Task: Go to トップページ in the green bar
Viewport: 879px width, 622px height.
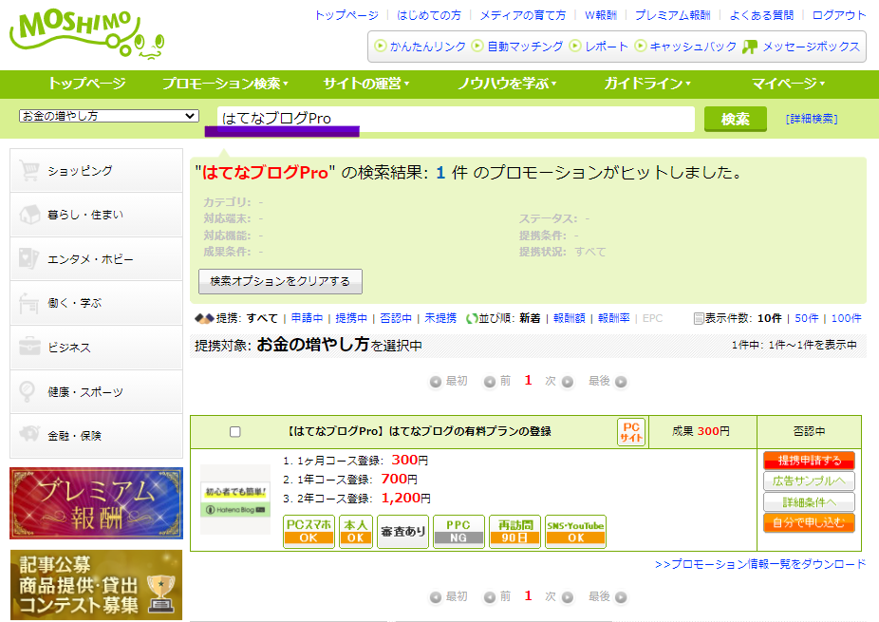Action: (x=87, y=84)
